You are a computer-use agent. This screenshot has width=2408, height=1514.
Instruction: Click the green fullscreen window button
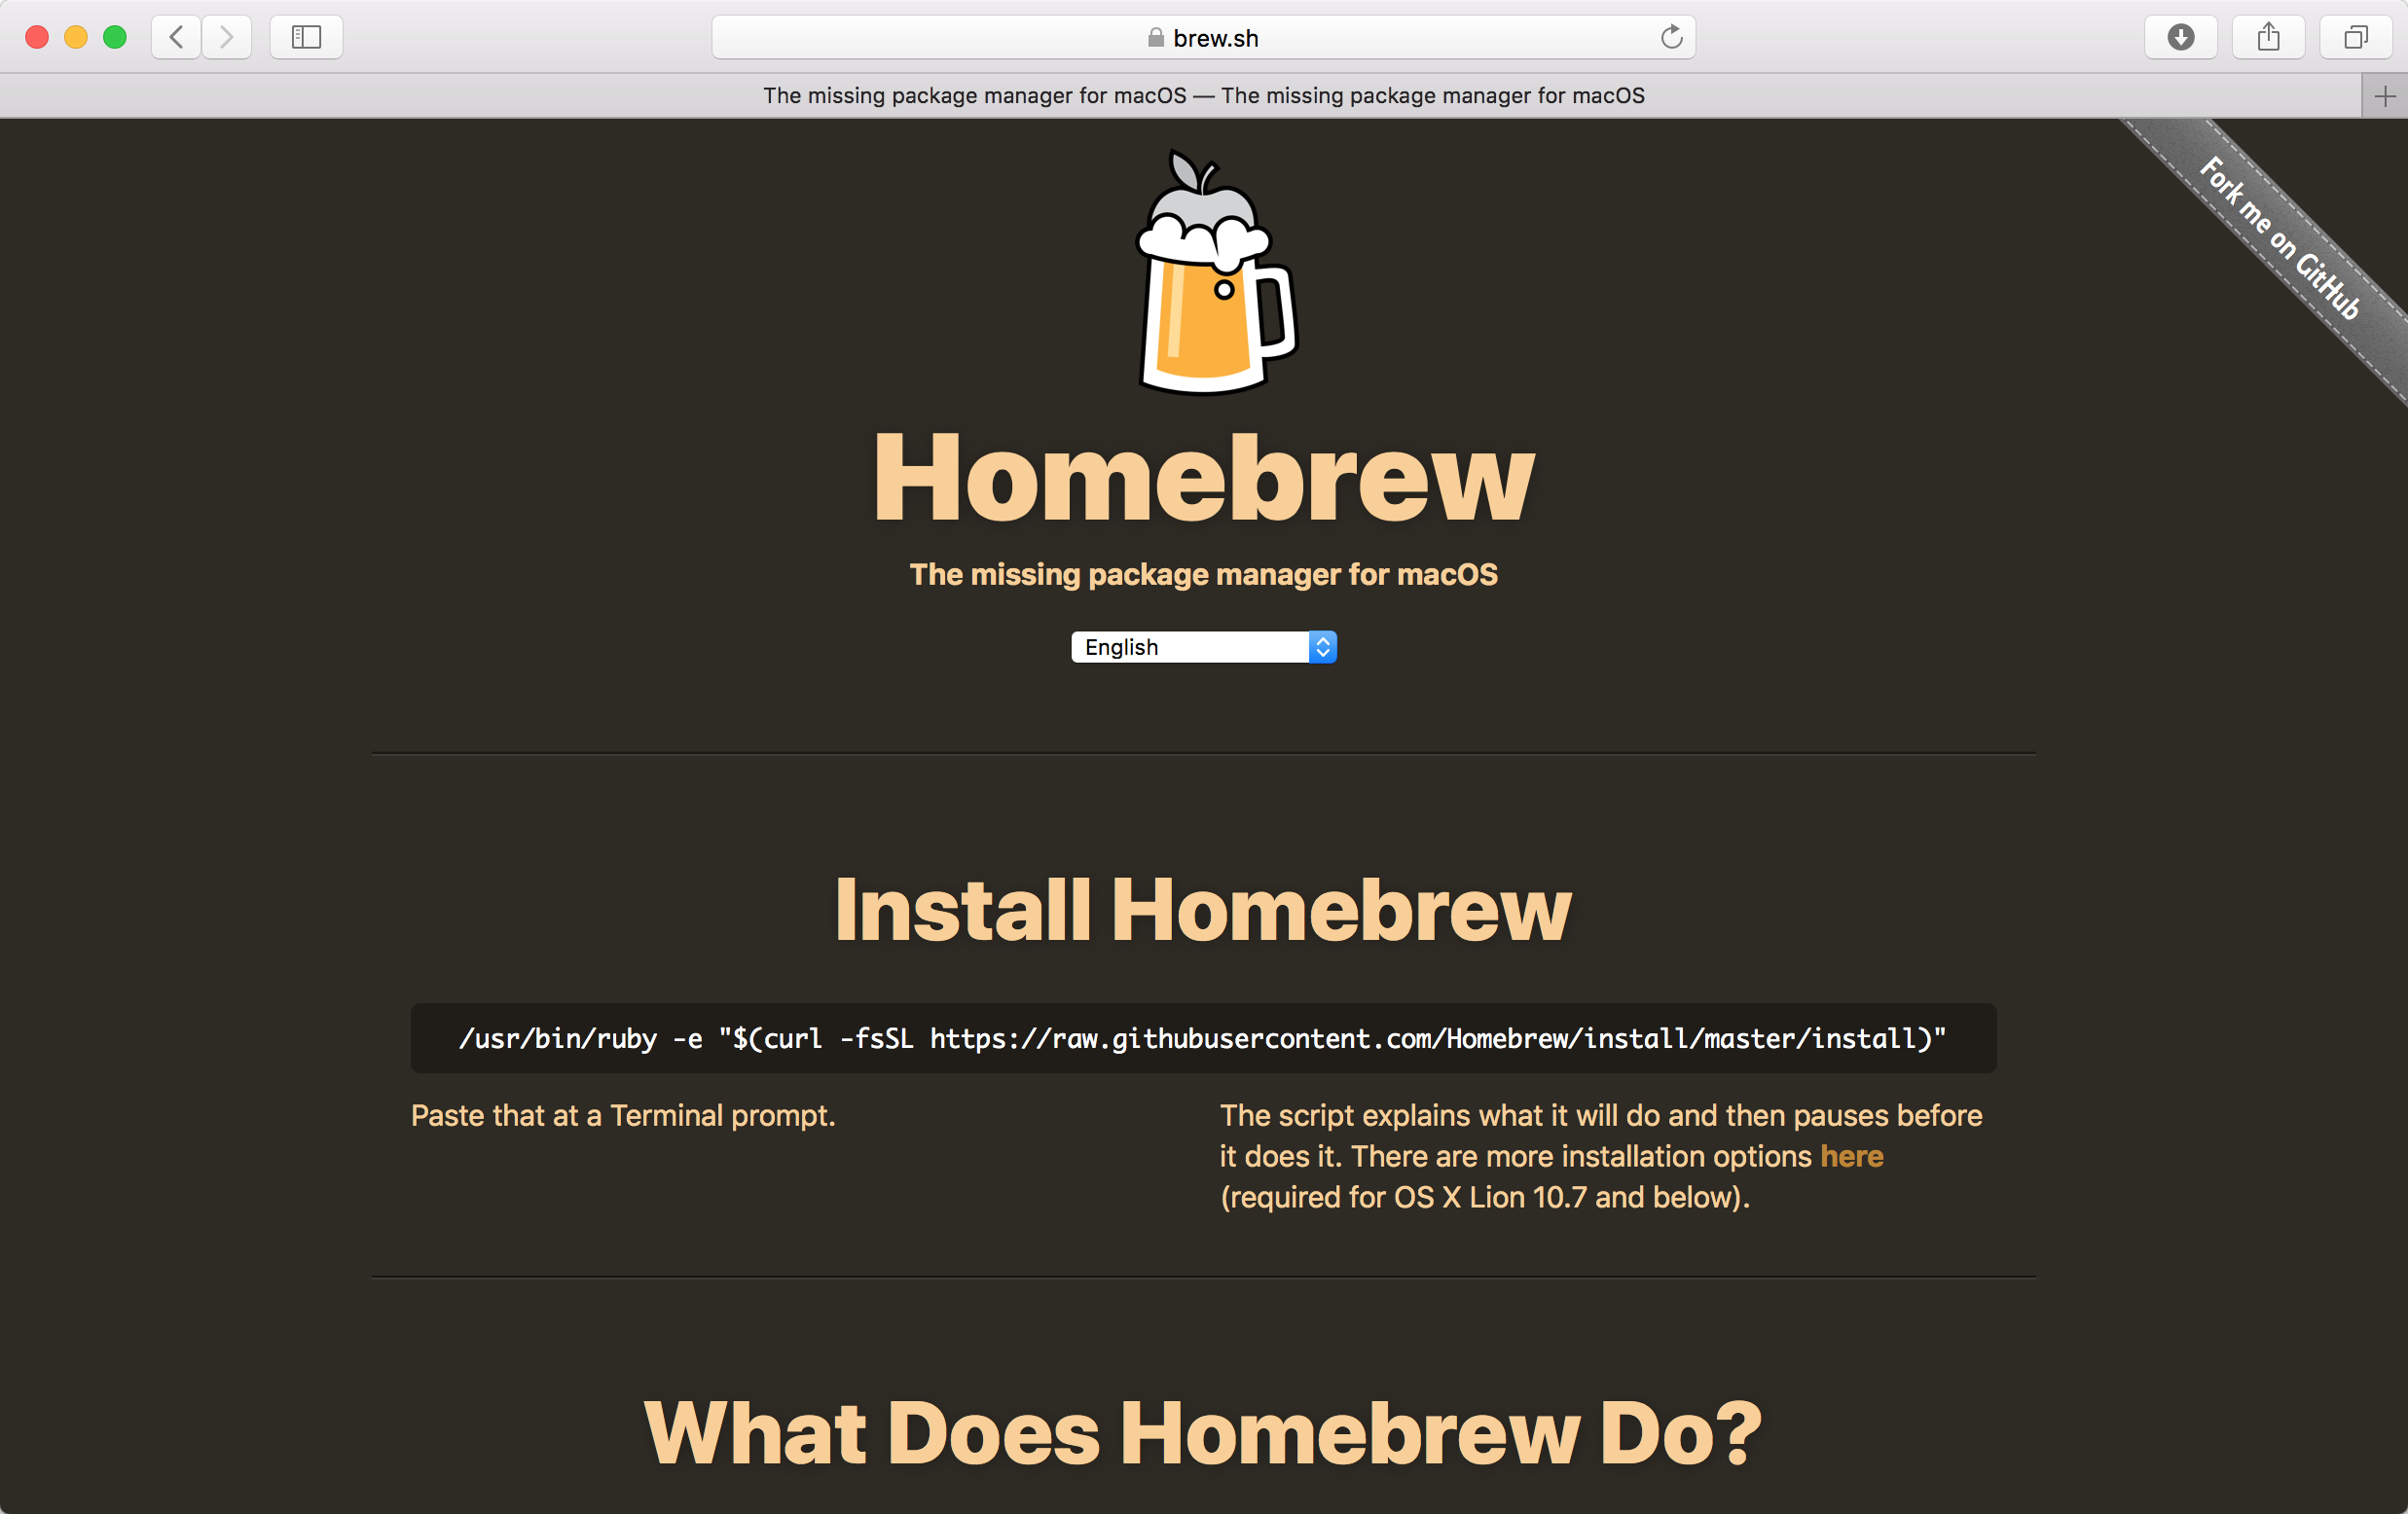coord(115,37)
